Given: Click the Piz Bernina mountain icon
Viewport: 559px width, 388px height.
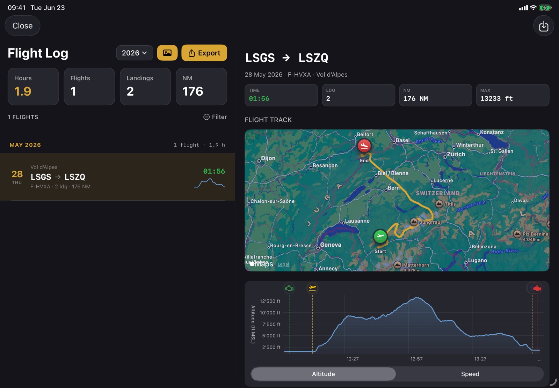Looking at the screenshot, I should point(517,234).
